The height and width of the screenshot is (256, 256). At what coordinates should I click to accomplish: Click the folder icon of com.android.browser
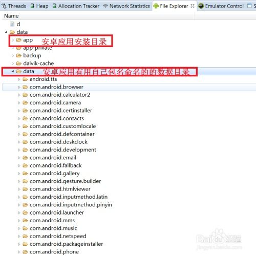pos(25,87)
